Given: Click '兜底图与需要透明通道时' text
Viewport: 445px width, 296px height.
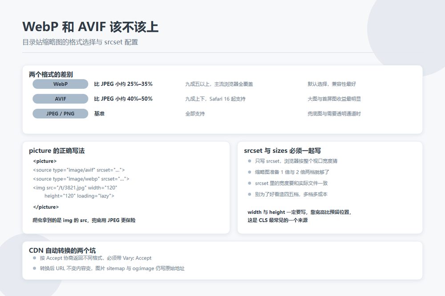Looking at the screenshot, I should tap(334, 113).
